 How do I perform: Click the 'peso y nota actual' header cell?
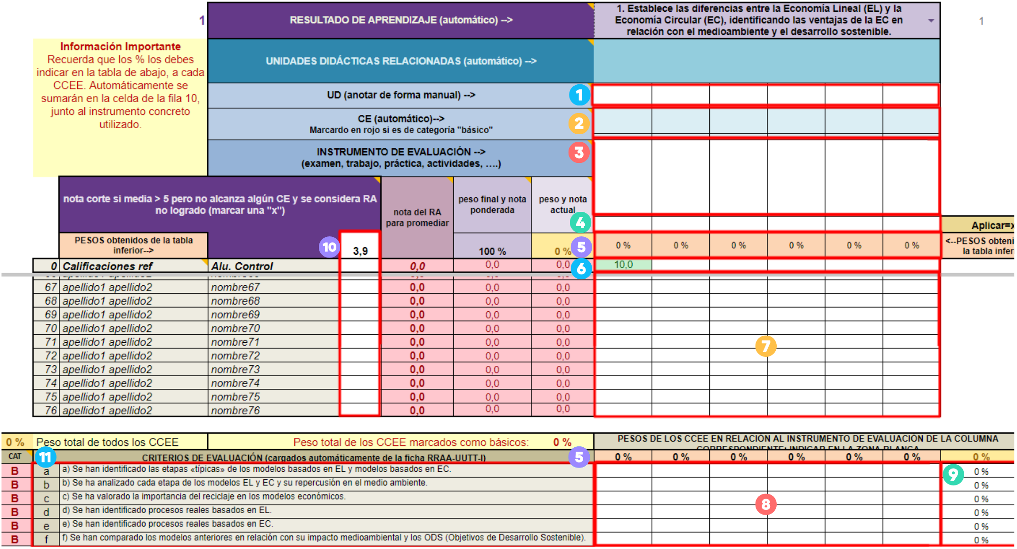point(562,204)
